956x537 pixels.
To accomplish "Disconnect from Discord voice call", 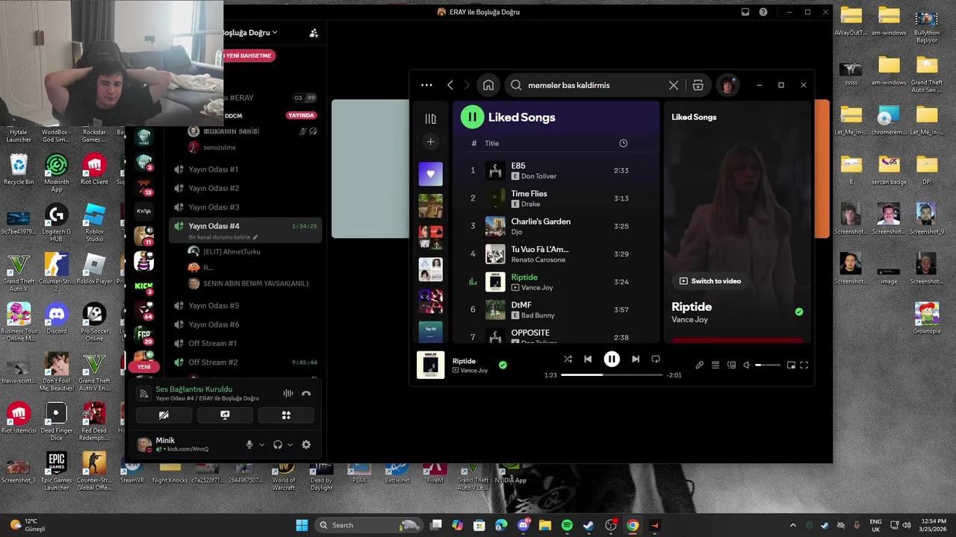I will pos(306,393).
